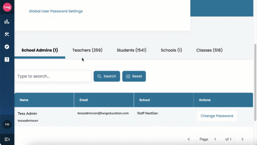Viewport: 257px width, 145px height.
Task: Click the Staff NextGen school cell
Action: point(148,113)
